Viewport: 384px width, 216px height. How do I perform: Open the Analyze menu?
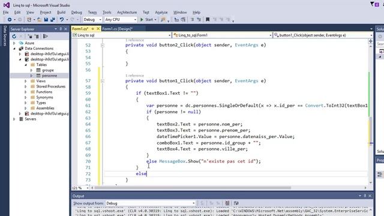tap(161, 12)
